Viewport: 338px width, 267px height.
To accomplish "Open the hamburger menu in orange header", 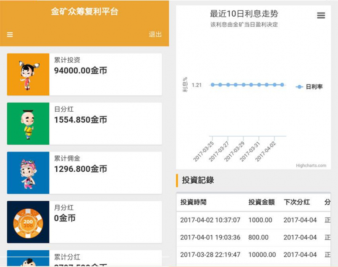I will coord(10,35).
